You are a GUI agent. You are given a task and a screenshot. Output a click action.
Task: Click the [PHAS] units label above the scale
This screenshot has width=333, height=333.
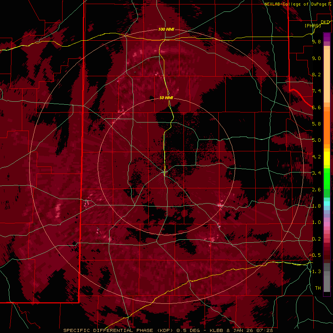[313, 26]
